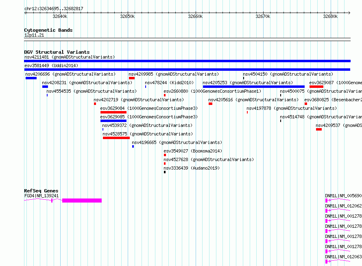The image size is (362, 266).
Task: Open the nsv4196665 variant label
Action: (177, 142)
